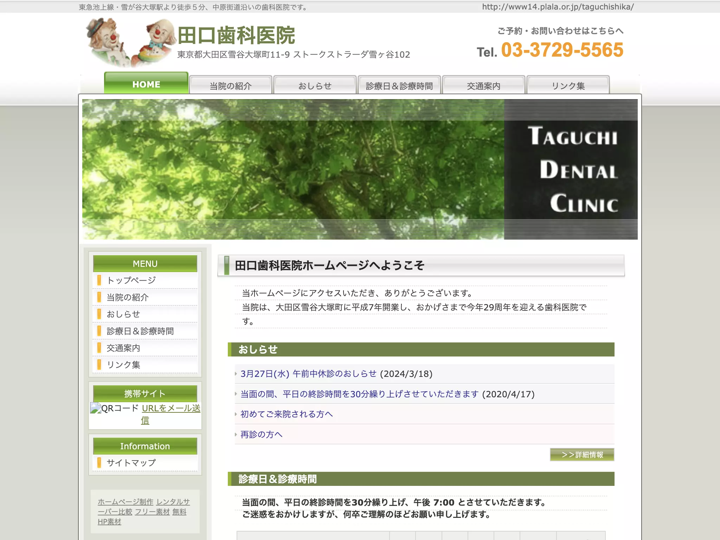Click the 診療日＆診療時間 section heading bar
The image size is (720, 540).
(x=421, y=479)
